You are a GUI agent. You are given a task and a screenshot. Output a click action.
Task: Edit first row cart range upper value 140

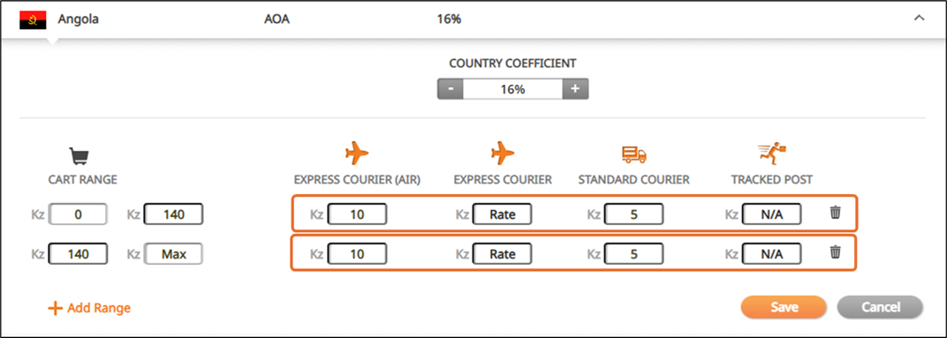(x=173, y=214)
